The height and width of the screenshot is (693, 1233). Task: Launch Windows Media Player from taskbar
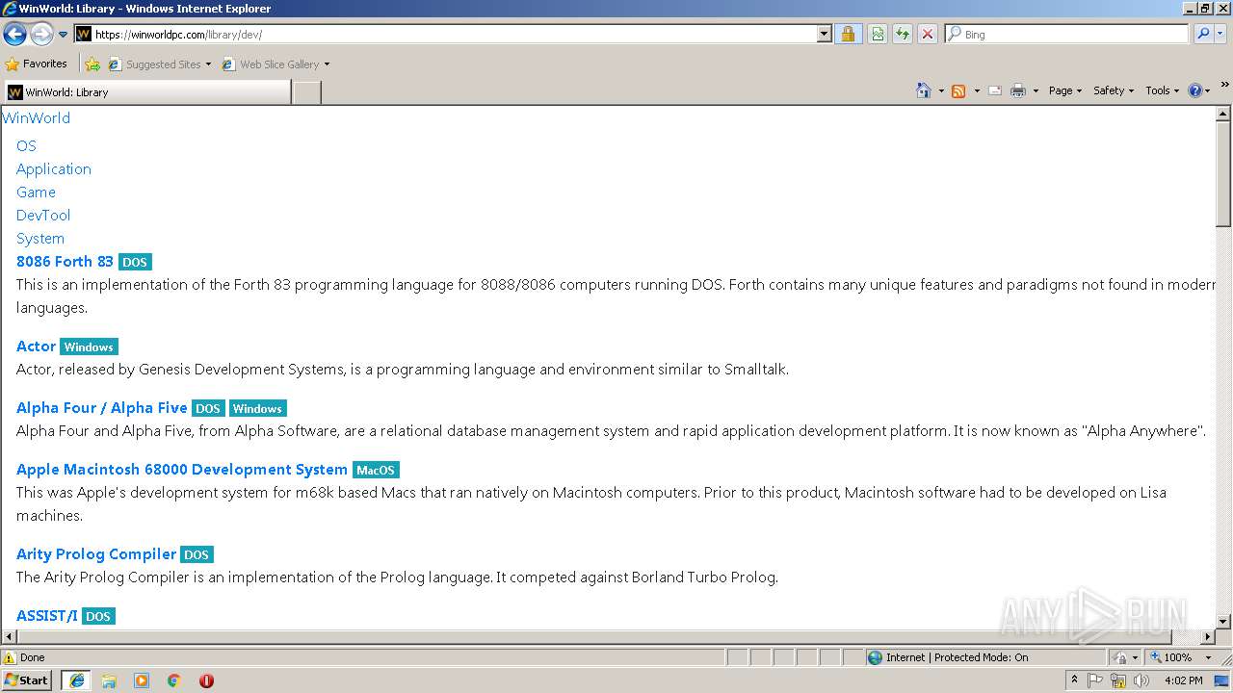pos(142,680)
